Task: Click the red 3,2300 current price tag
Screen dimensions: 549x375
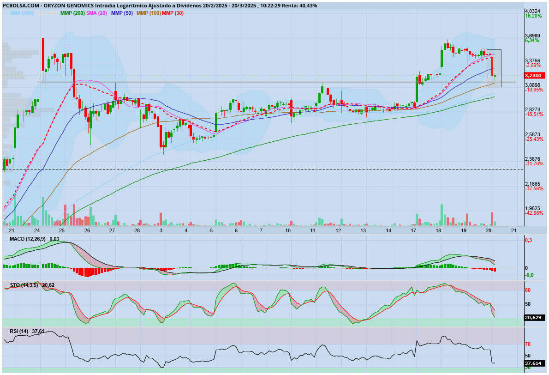Action: tap(534, 75)
